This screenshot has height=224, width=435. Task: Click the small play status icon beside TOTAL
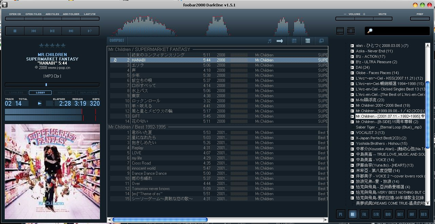point(40,103)
